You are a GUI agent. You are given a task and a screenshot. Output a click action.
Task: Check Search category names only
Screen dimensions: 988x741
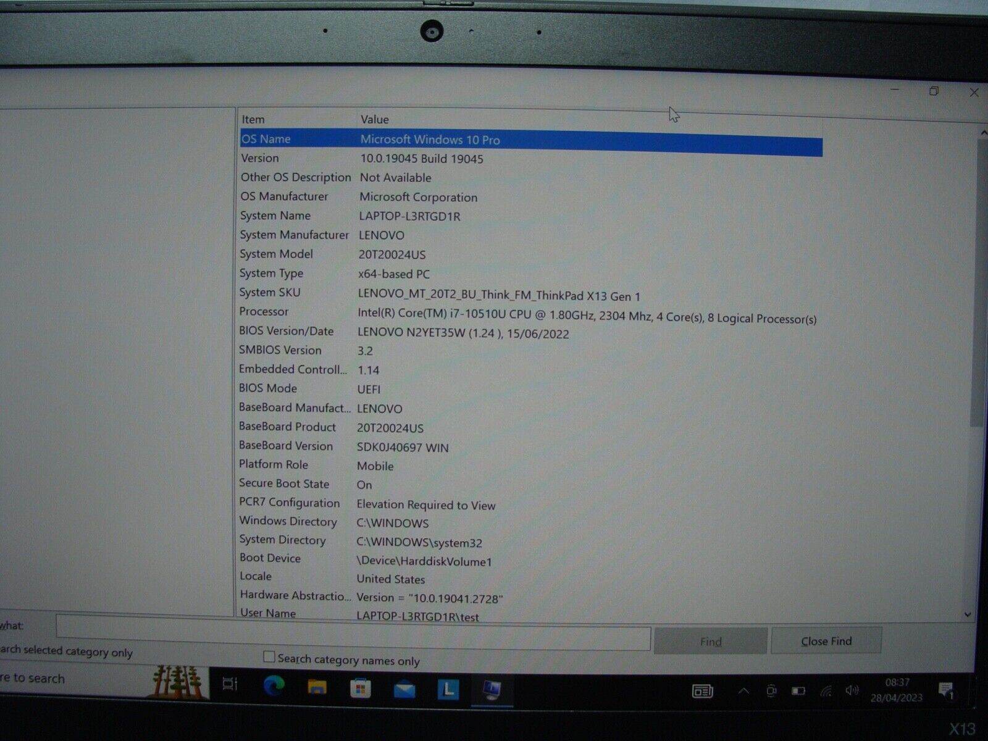pos(269,656)
